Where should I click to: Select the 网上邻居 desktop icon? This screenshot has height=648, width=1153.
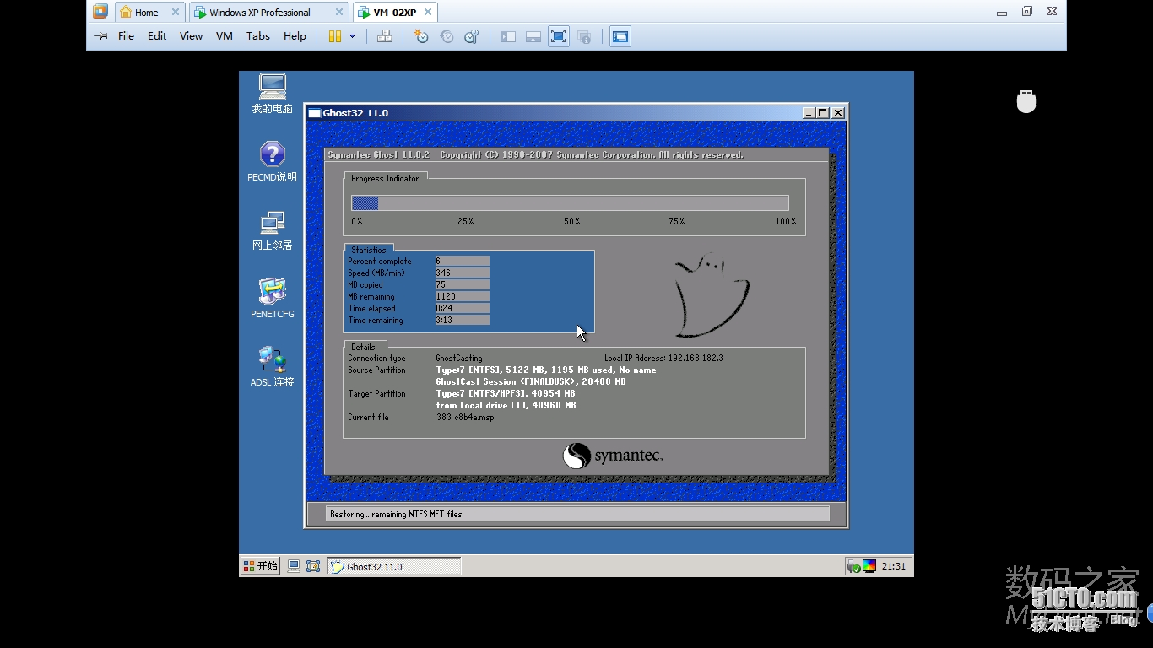point(272,230)
